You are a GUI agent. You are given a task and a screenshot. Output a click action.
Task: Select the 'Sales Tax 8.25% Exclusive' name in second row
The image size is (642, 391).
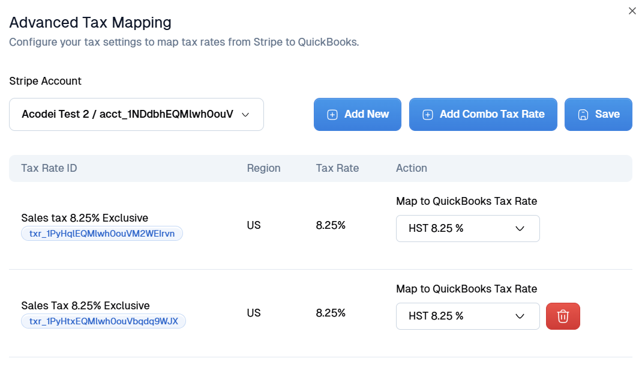coord(85,306)
